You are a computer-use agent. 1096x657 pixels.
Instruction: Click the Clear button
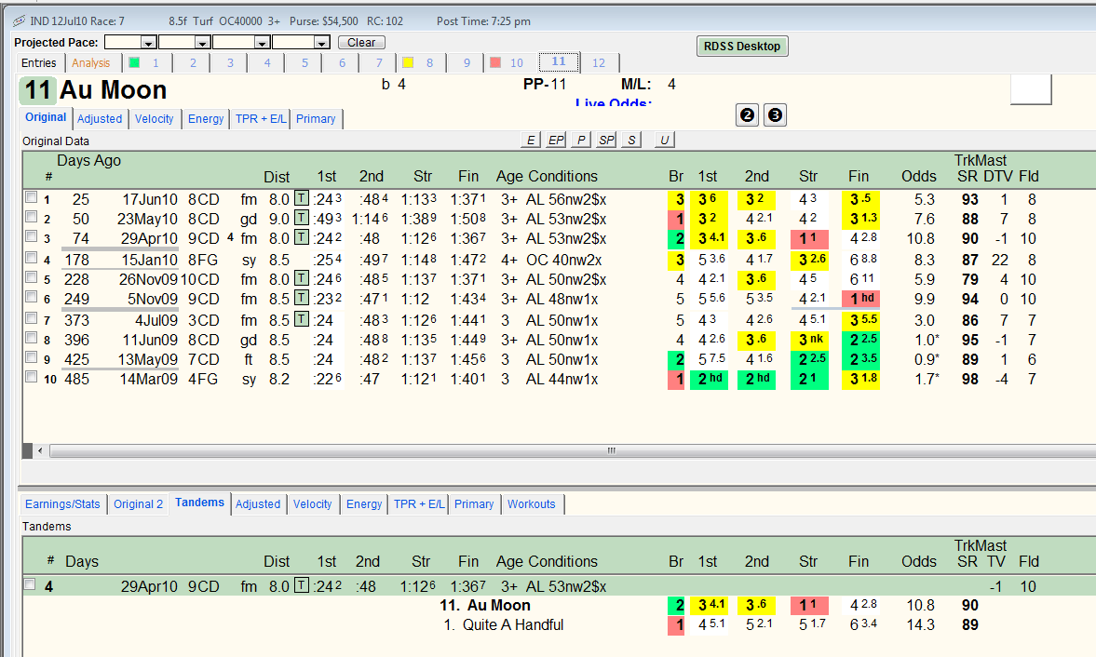point(361,43)
